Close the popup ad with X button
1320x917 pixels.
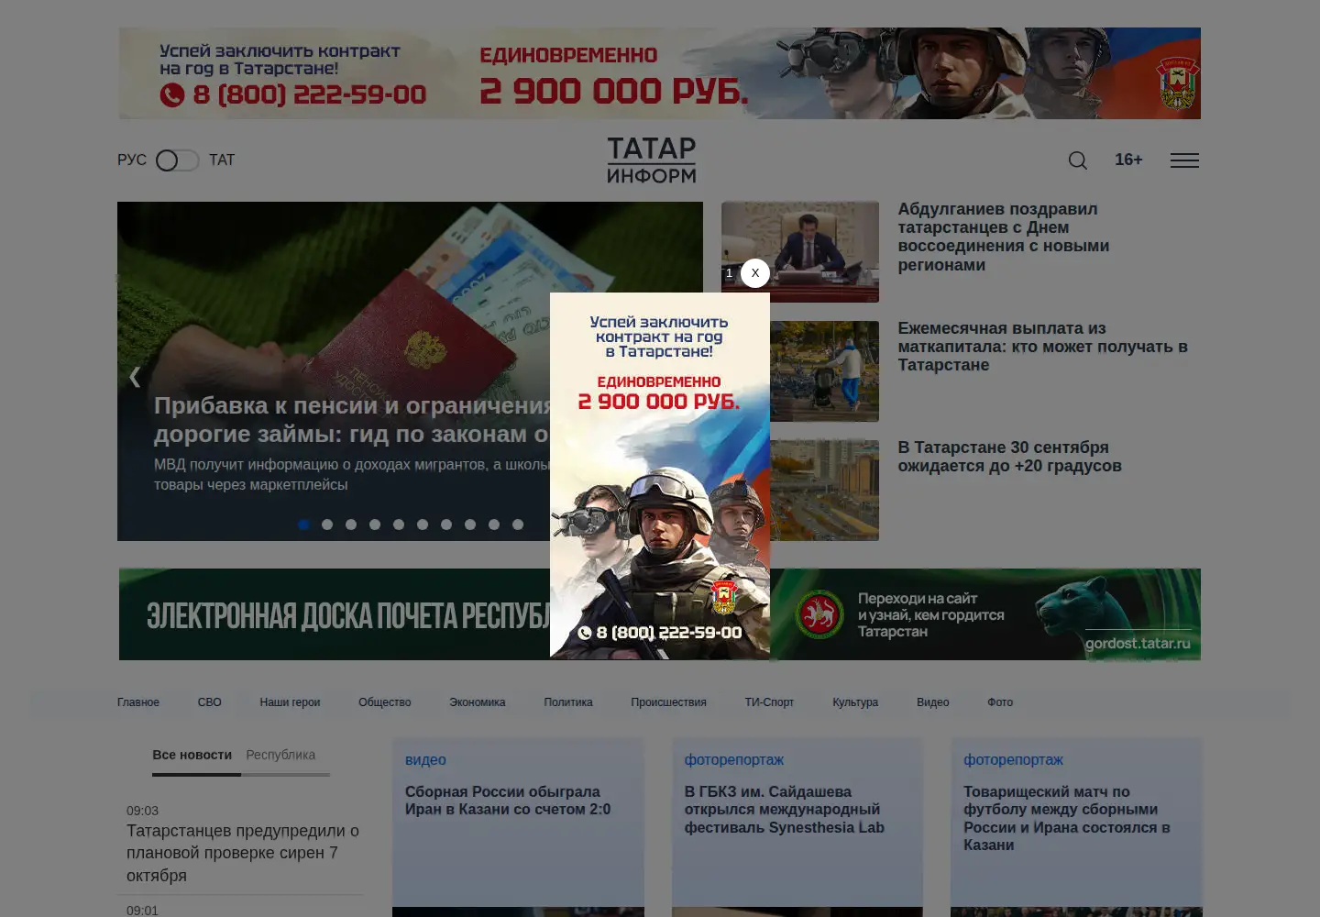pyautogui.click(x=755, y=273)
